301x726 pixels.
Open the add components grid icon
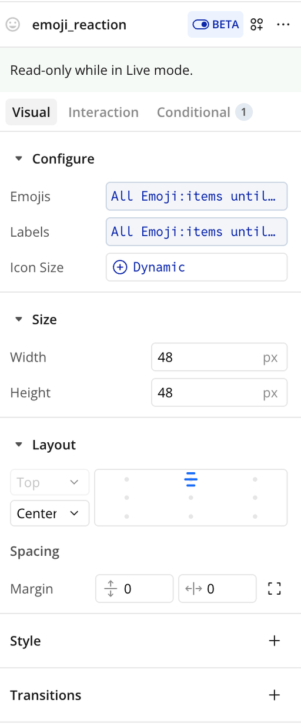[256, 25]
